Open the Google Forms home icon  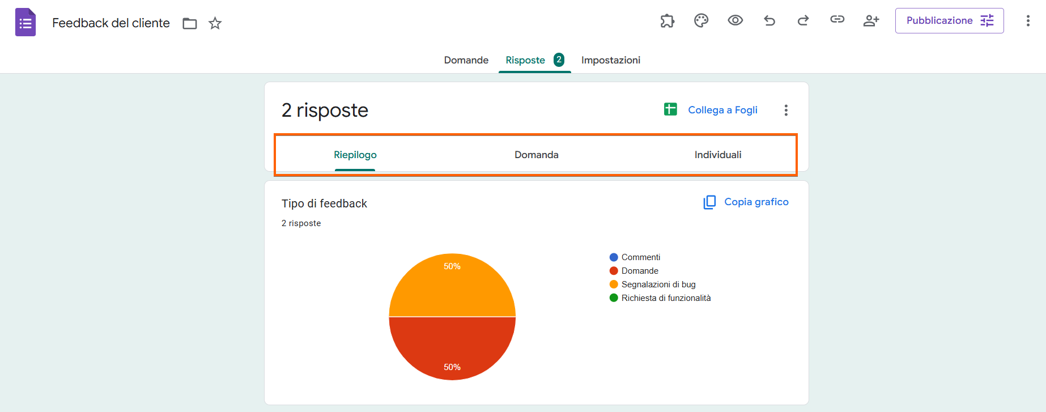(25, 22)
